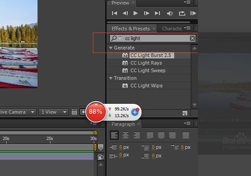This screenshot has height=176, width=251.
Task: Jump to last frame in Preview panel
Action: [157, 13]
